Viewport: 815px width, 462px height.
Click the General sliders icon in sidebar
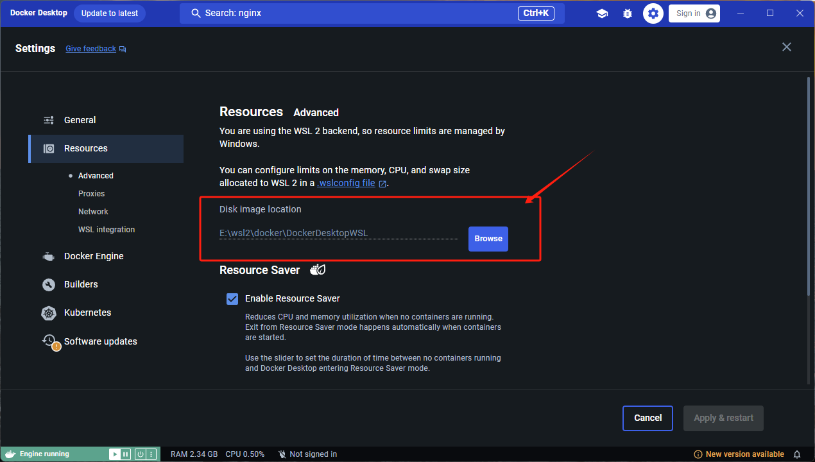point(49,120)
